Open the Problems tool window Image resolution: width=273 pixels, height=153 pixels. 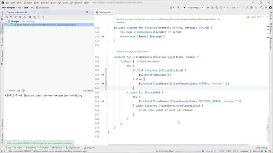[x=31, y=148]
